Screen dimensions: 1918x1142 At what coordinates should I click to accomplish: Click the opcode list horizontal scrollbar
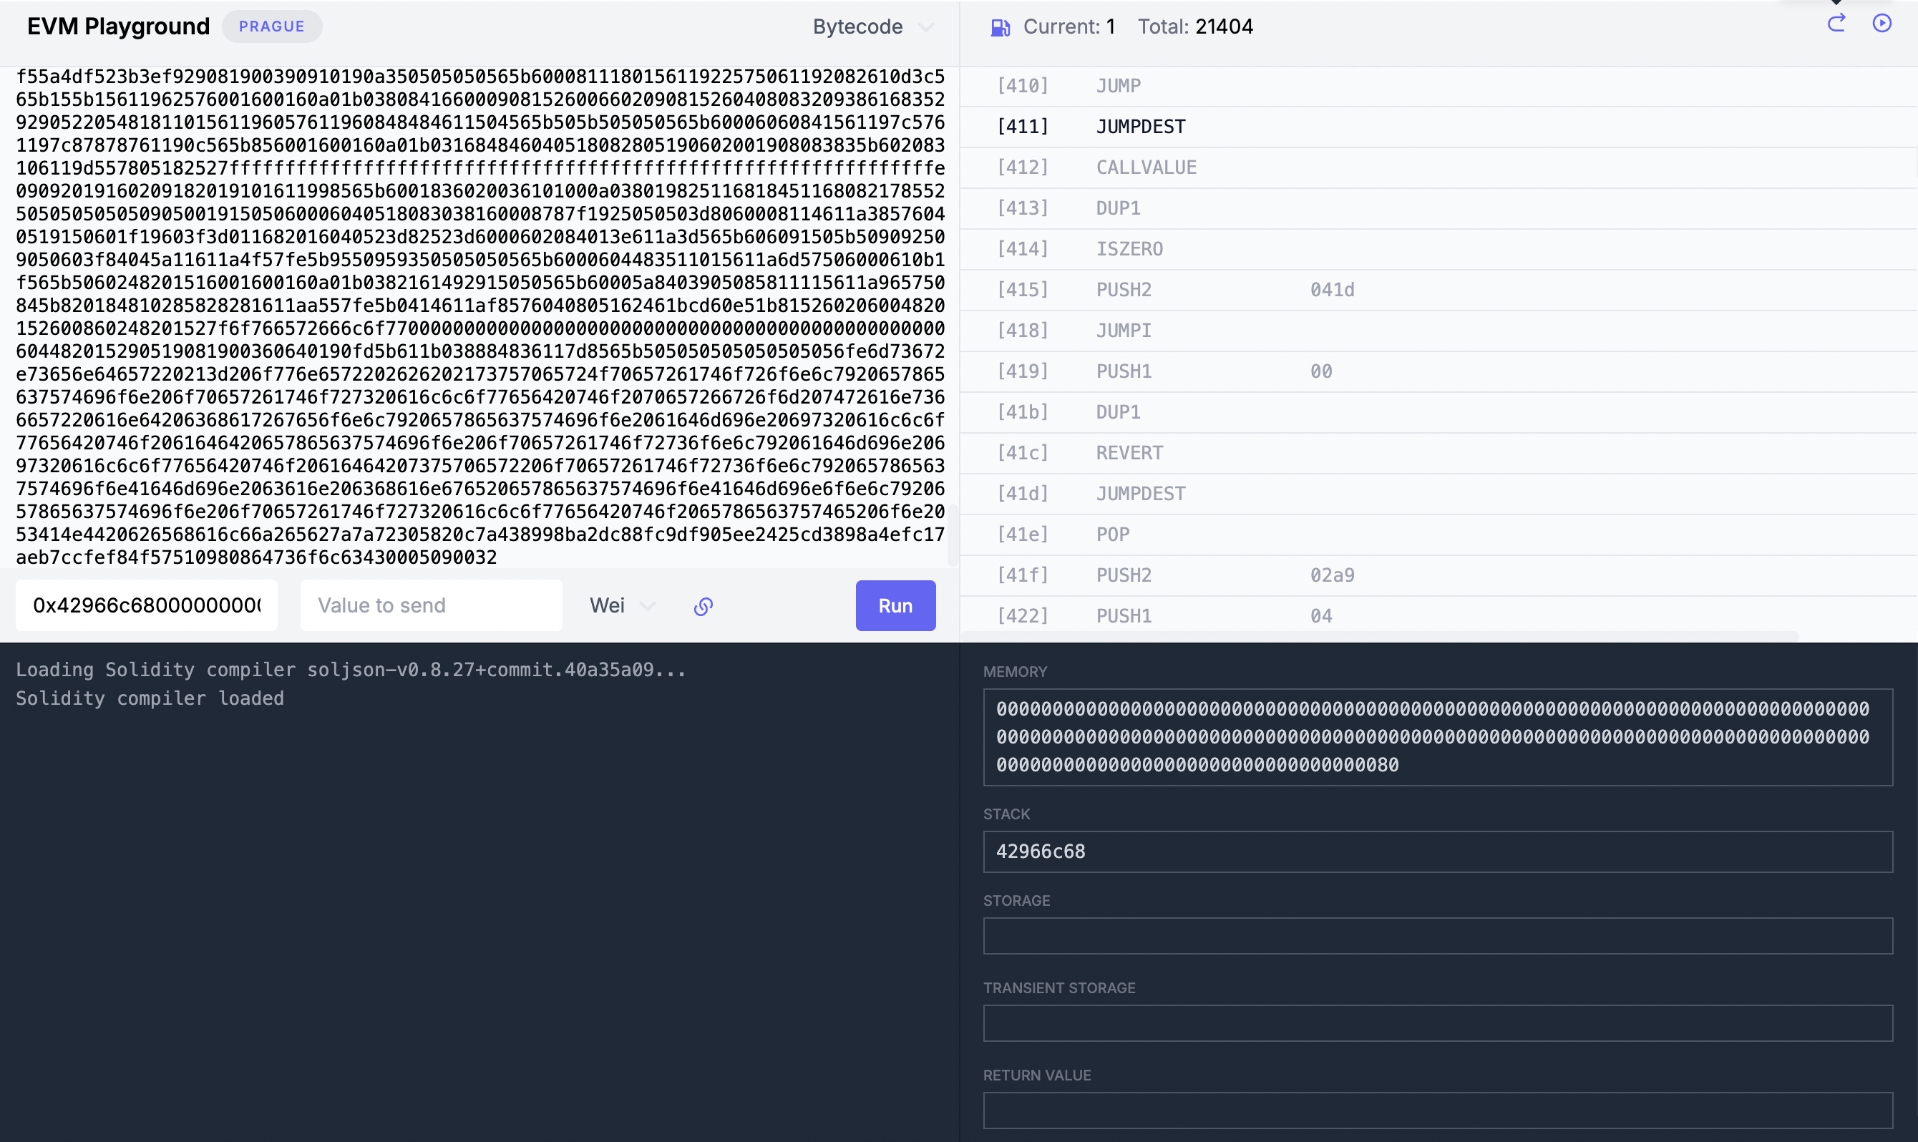point(1378,635)
